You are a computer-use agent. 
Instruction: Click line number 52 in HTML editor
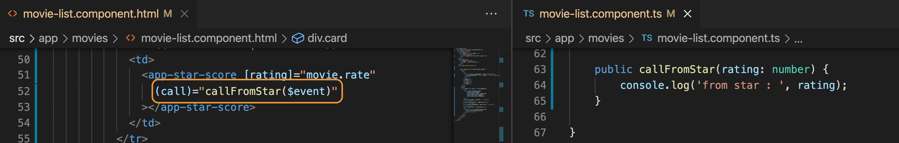point(24,91)
